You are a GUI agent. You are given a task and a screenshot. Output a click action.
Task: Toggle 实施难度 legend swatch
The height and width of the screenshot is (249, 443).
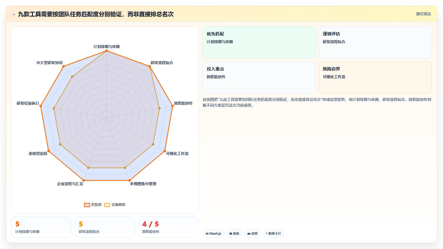(x=107, y=205)
